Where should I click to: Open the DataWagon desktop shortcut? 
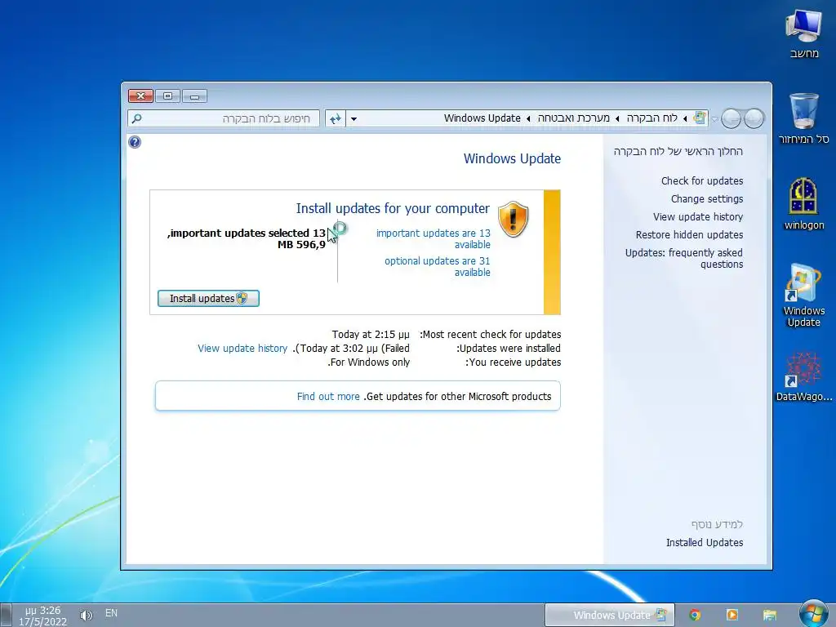pos(804,376)
